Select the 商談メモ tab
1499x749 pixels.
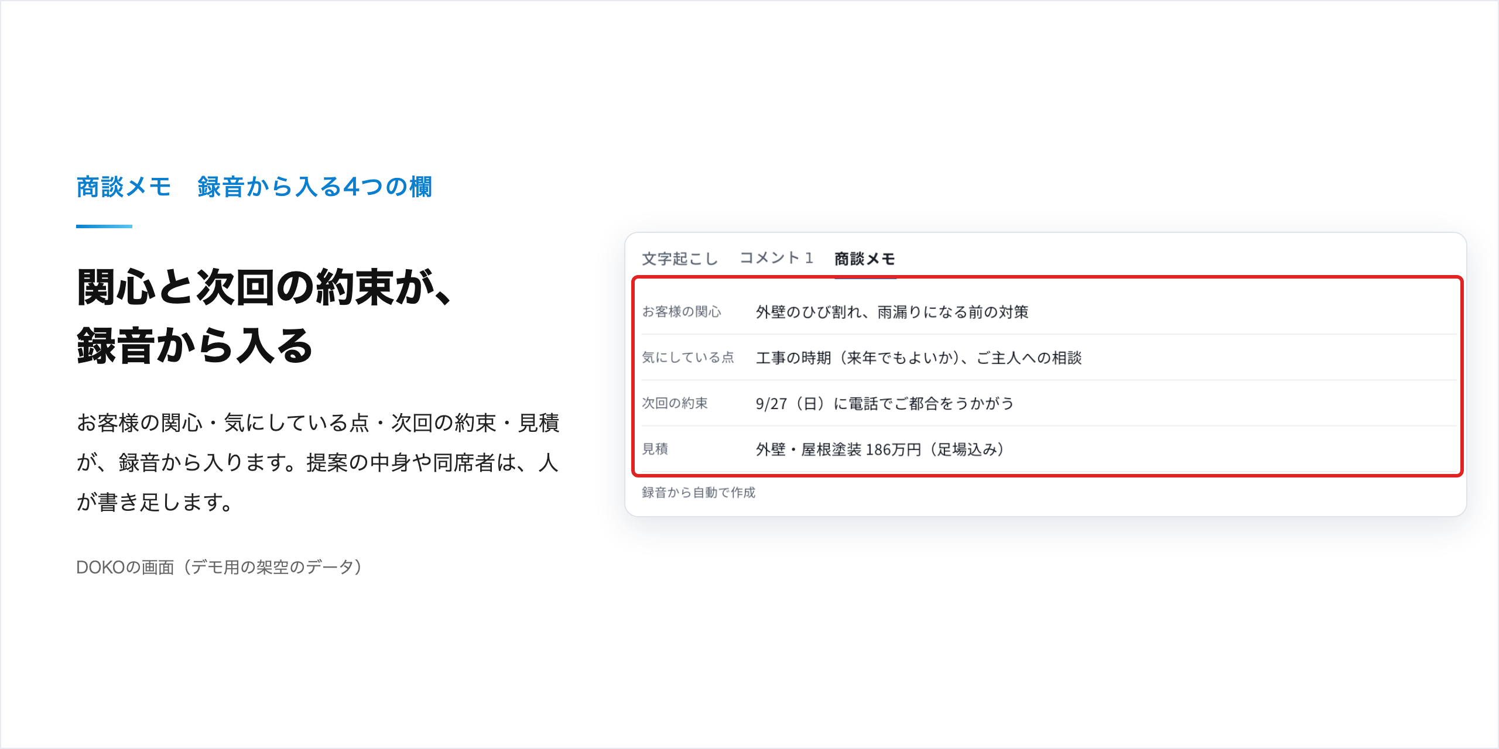(865, 259)
